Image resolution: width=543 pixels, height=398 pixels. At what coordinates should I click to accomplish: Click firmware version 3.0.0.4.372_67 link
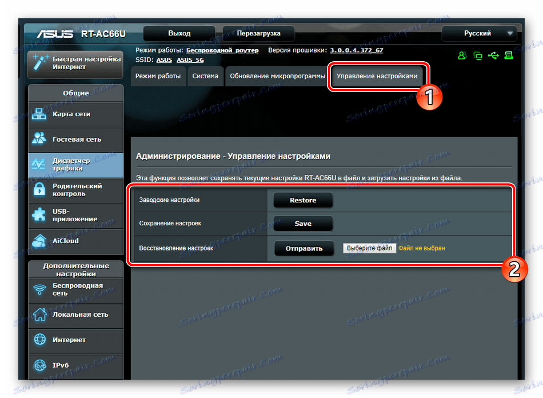tap(356, 50)
